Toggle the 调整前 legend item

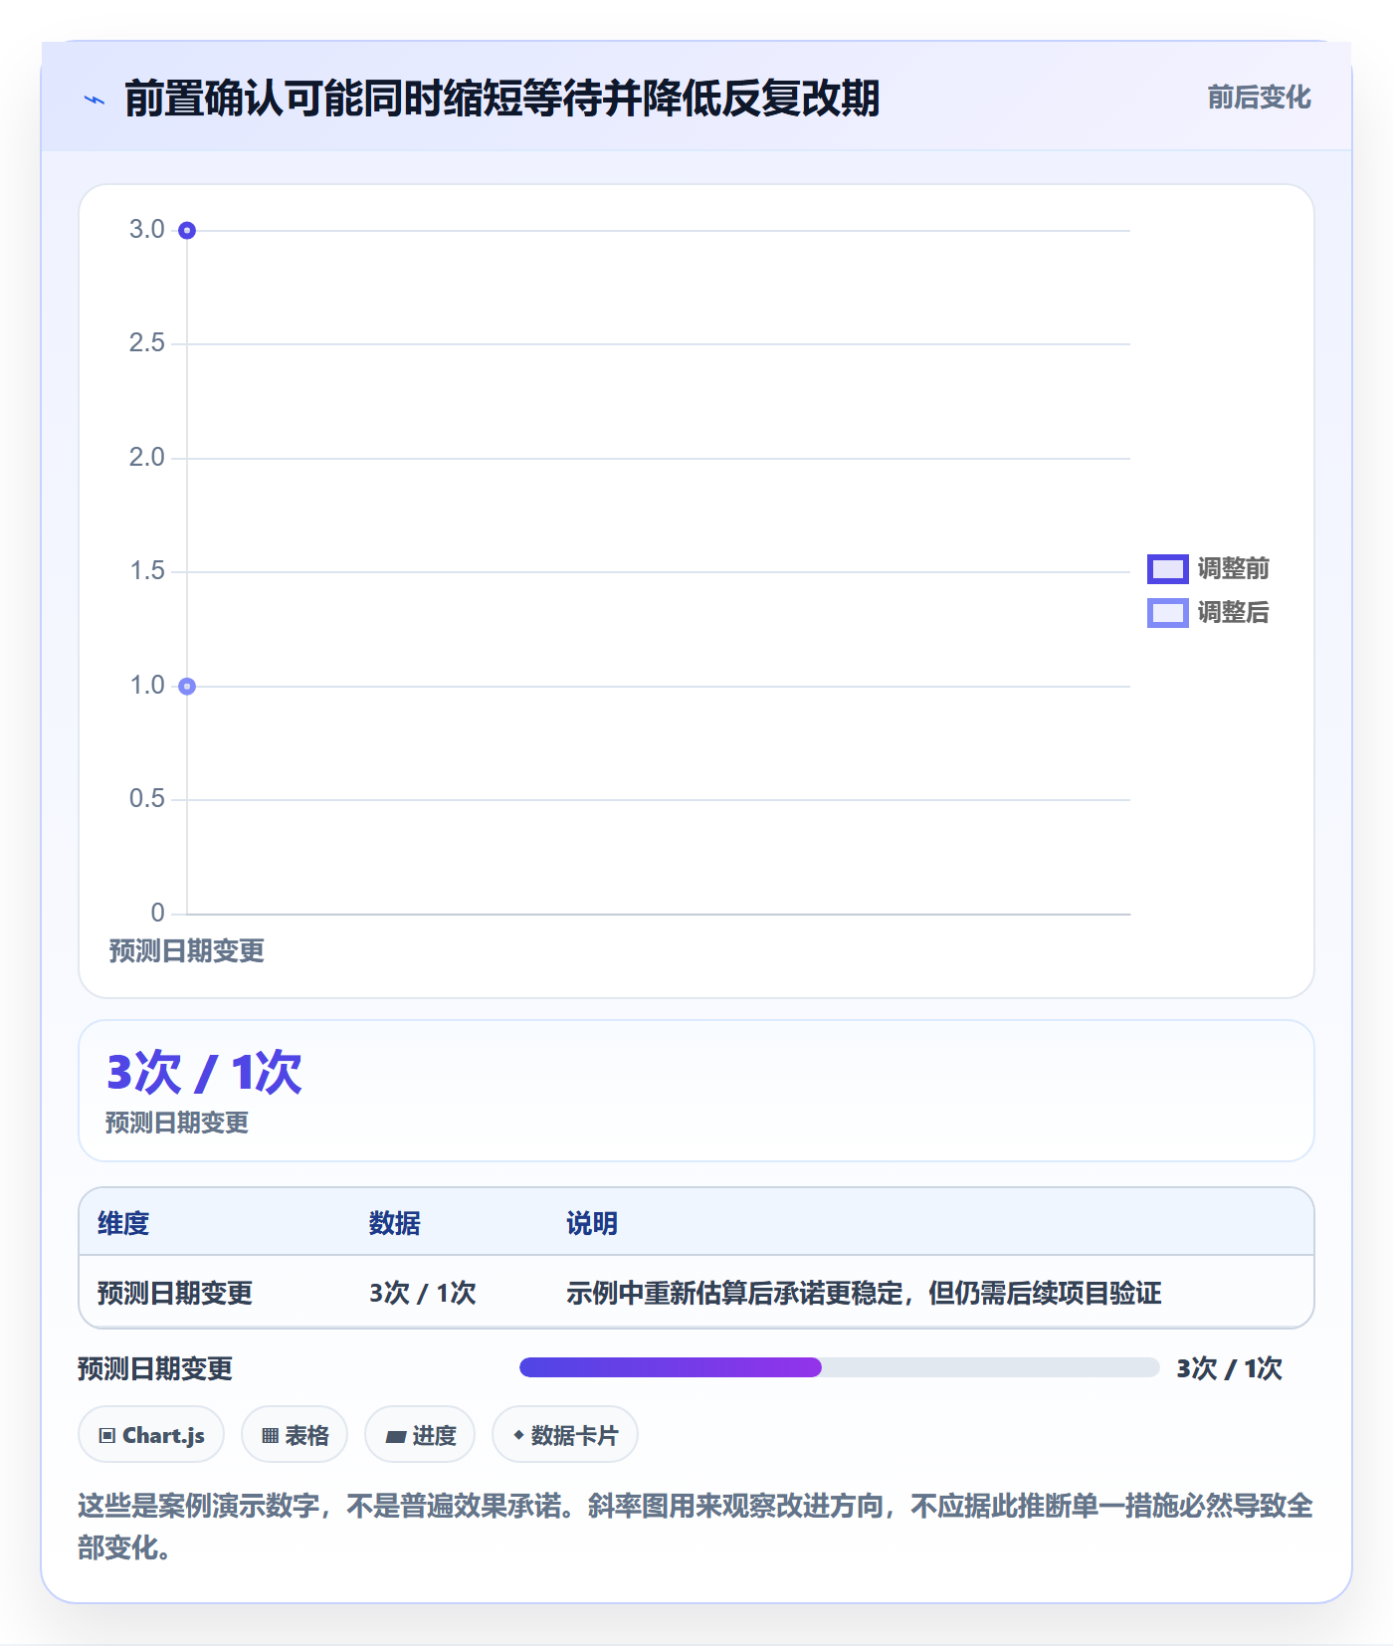(x=1208, y=568)
